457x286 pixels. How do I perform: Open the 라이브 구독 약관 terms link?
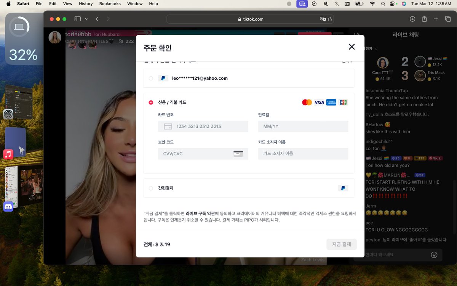[x=200, y=214]
